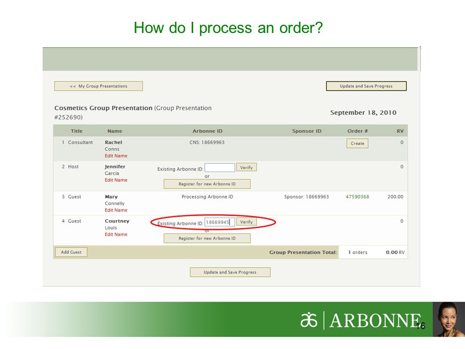The width and height of the screenshot is (465, 349).
Task: Click the September 18, 2010 date
Action: [x=363, y=112]
